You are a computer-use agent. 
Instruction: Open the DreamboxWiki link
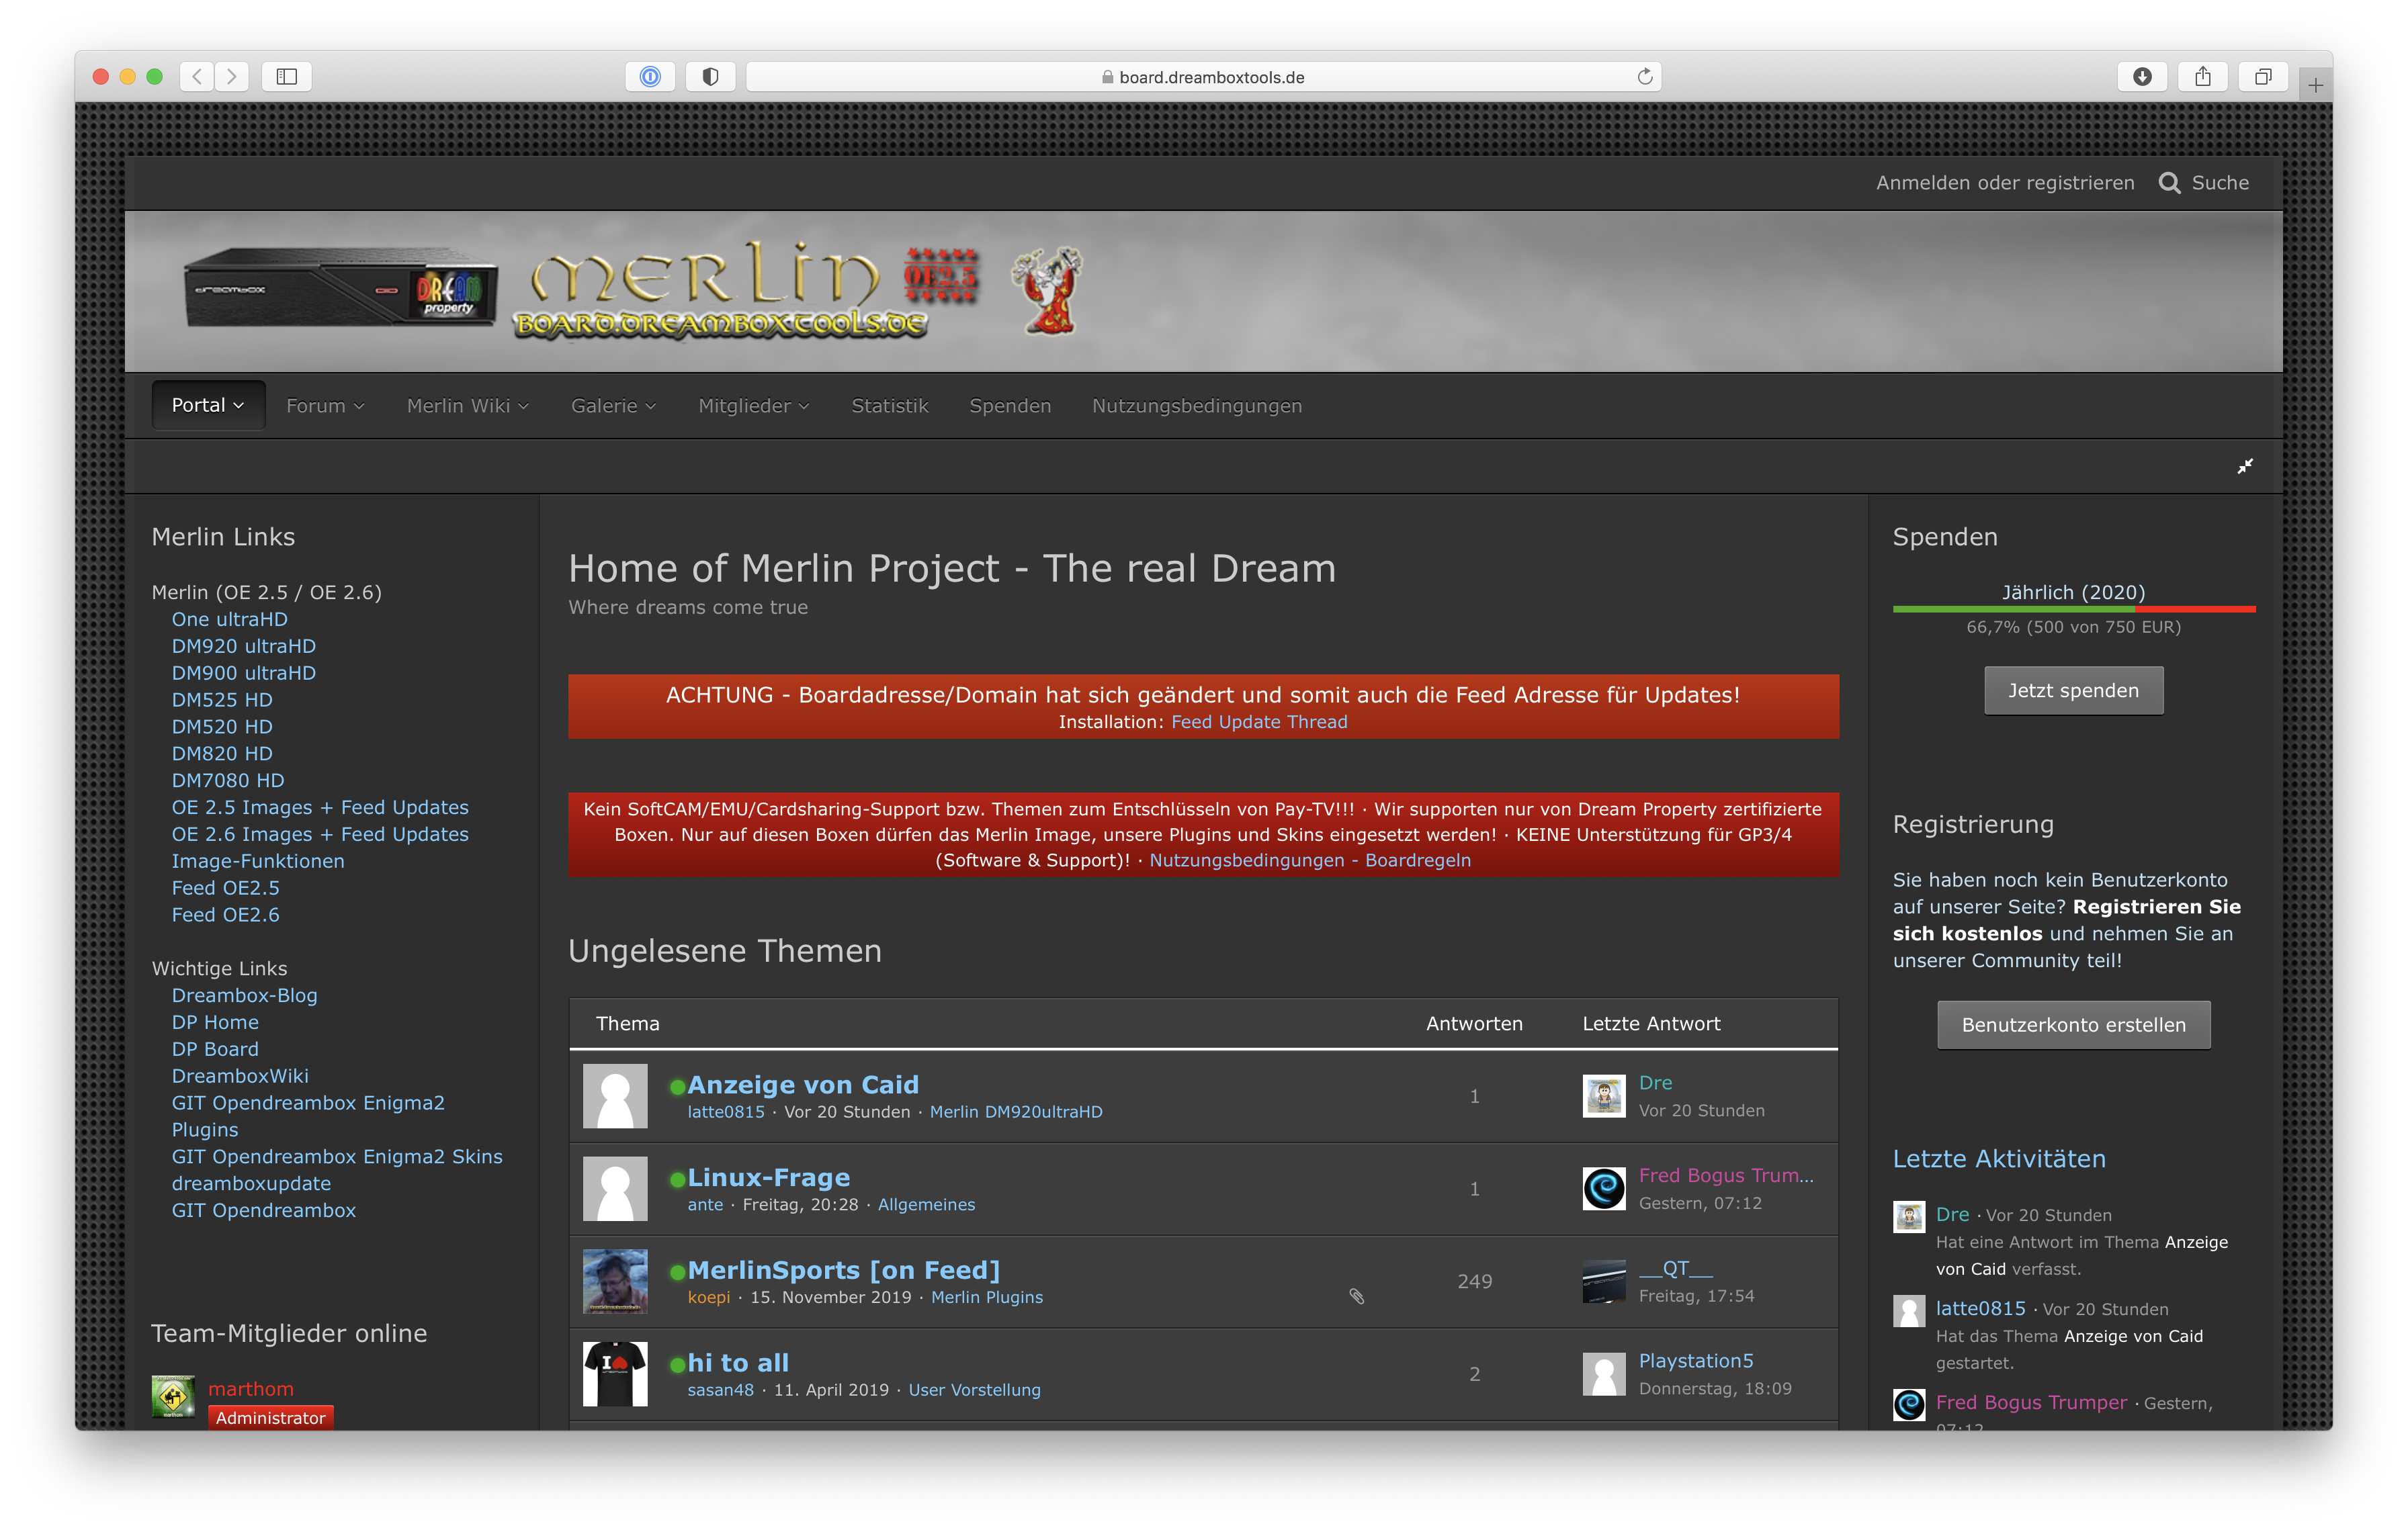(240, 1076)
